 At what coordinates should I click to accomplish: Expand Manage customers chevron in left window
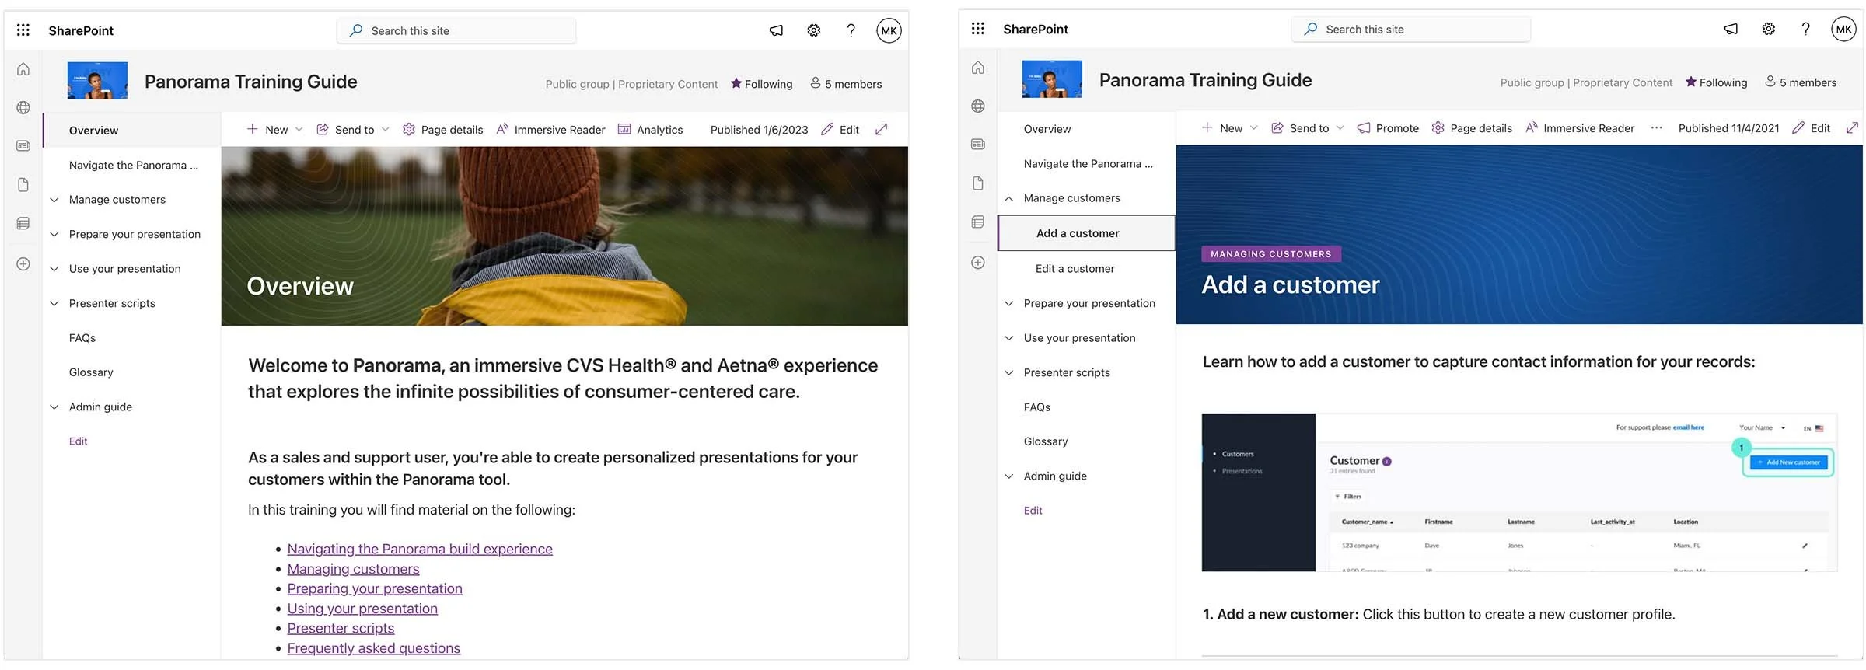tap(54, 200)
